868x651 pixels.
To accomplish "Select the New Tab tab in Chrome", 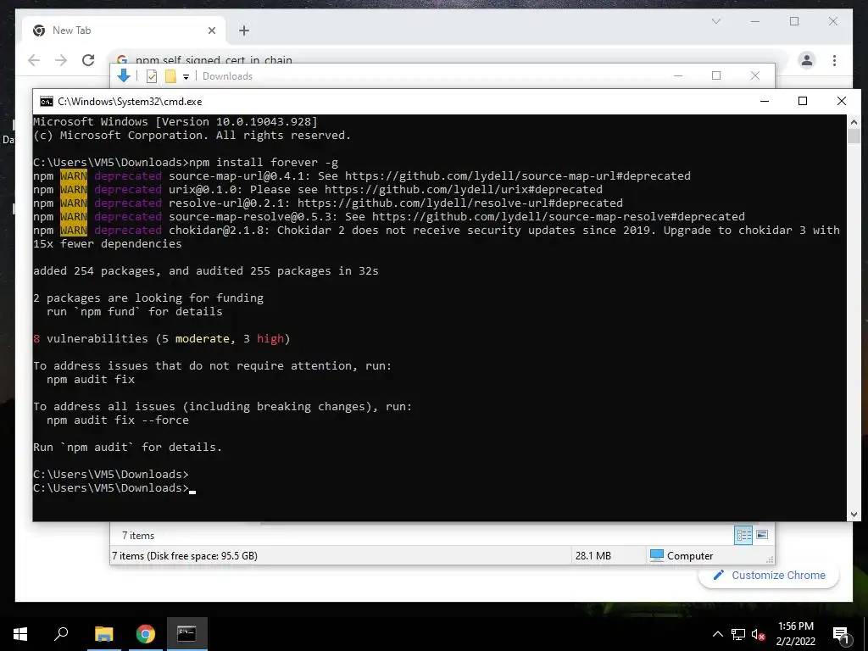I will click(x=124, y=31).
